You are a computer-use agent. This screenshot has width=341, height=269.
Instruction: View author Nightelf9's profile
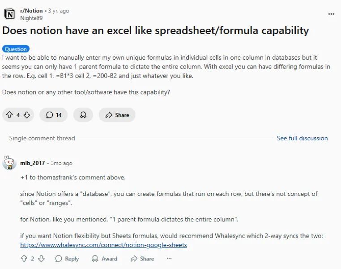(x=31, y=18)
